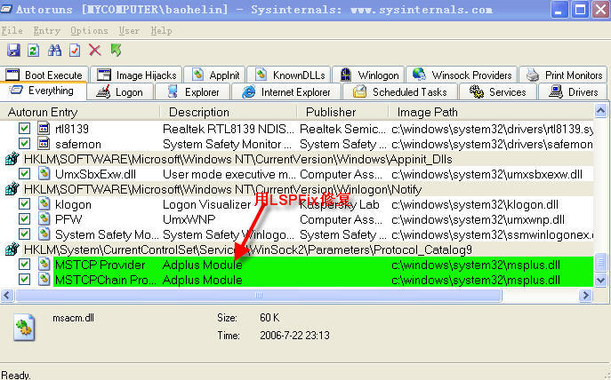Viewport: 611px width, 380px height.
Task: Click the horizontal scrollbar thumb
Action: tap(258, 295)
